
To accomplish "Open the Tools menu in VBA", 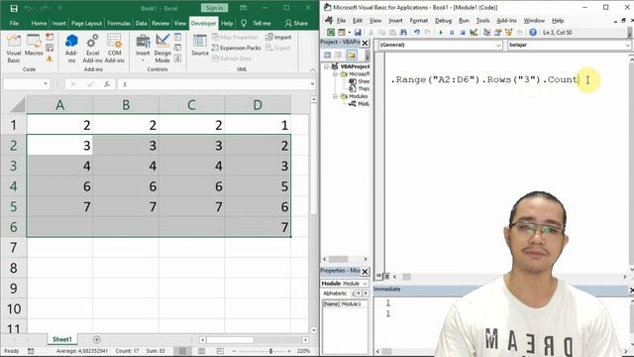I will 482,21.
